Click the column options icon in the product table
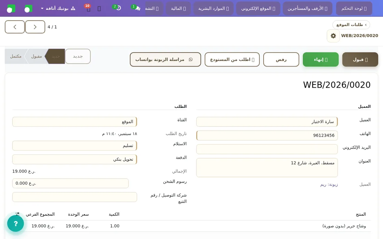The height and width of the screenshot is (239, 383). [17, 214]
